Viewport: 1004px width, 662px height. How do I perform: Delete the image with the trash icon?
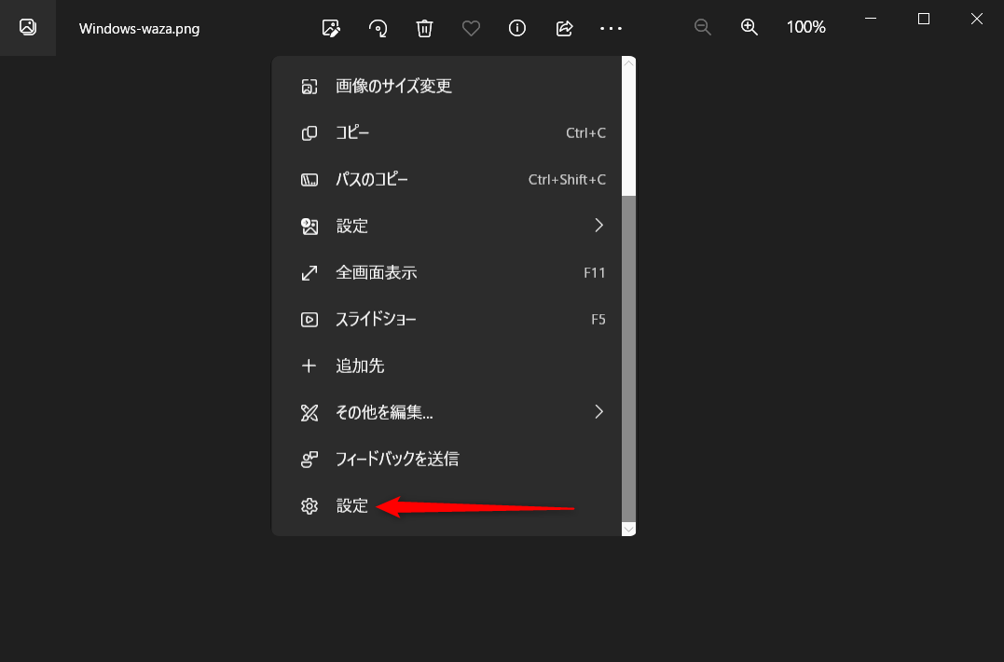point(424,28)
